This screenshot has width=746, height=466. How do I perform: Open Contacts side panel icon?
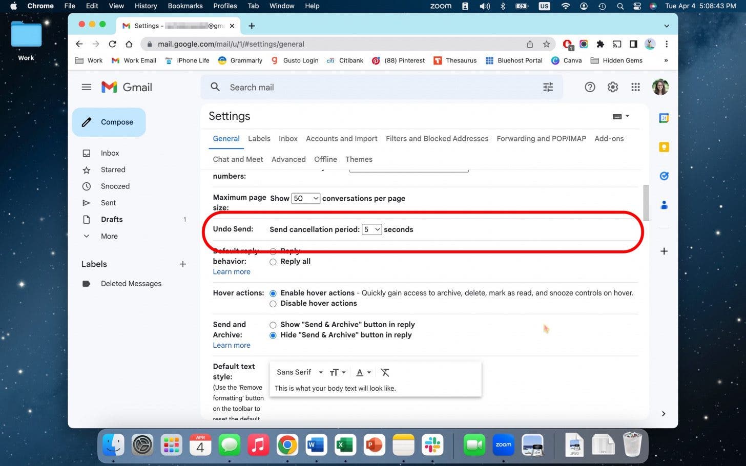coord(664,205)
